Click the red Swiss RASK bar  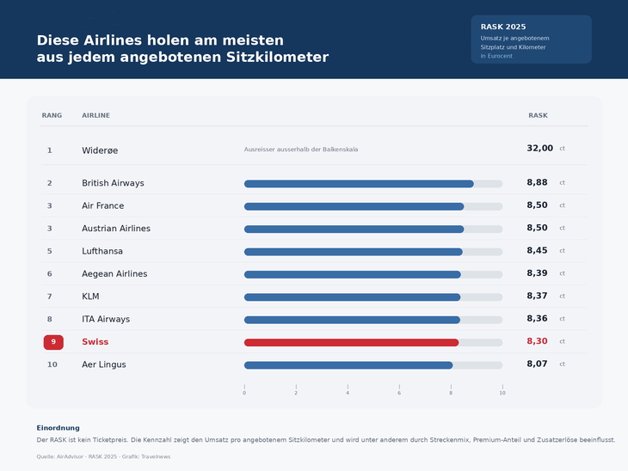point(351,343)
